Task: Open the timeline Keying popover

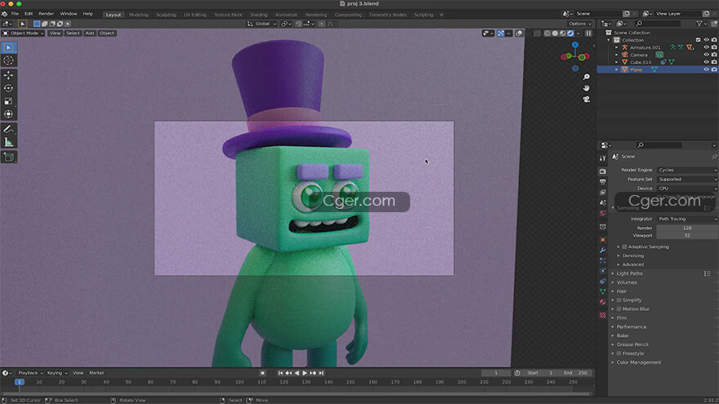Action: (x=57, y=373)
